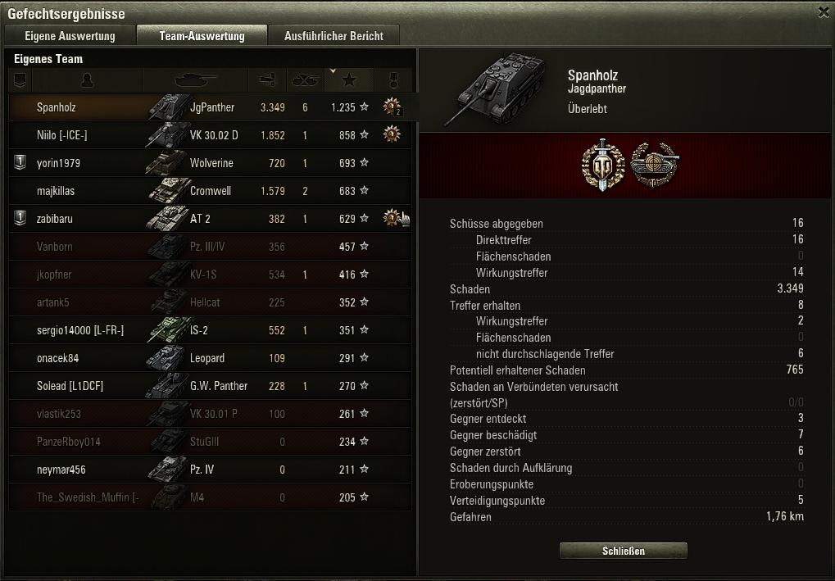Screen dimensions: 835x581
Task: Click the Jagdpanther vehicle image
Action: [x=495, y=88]
